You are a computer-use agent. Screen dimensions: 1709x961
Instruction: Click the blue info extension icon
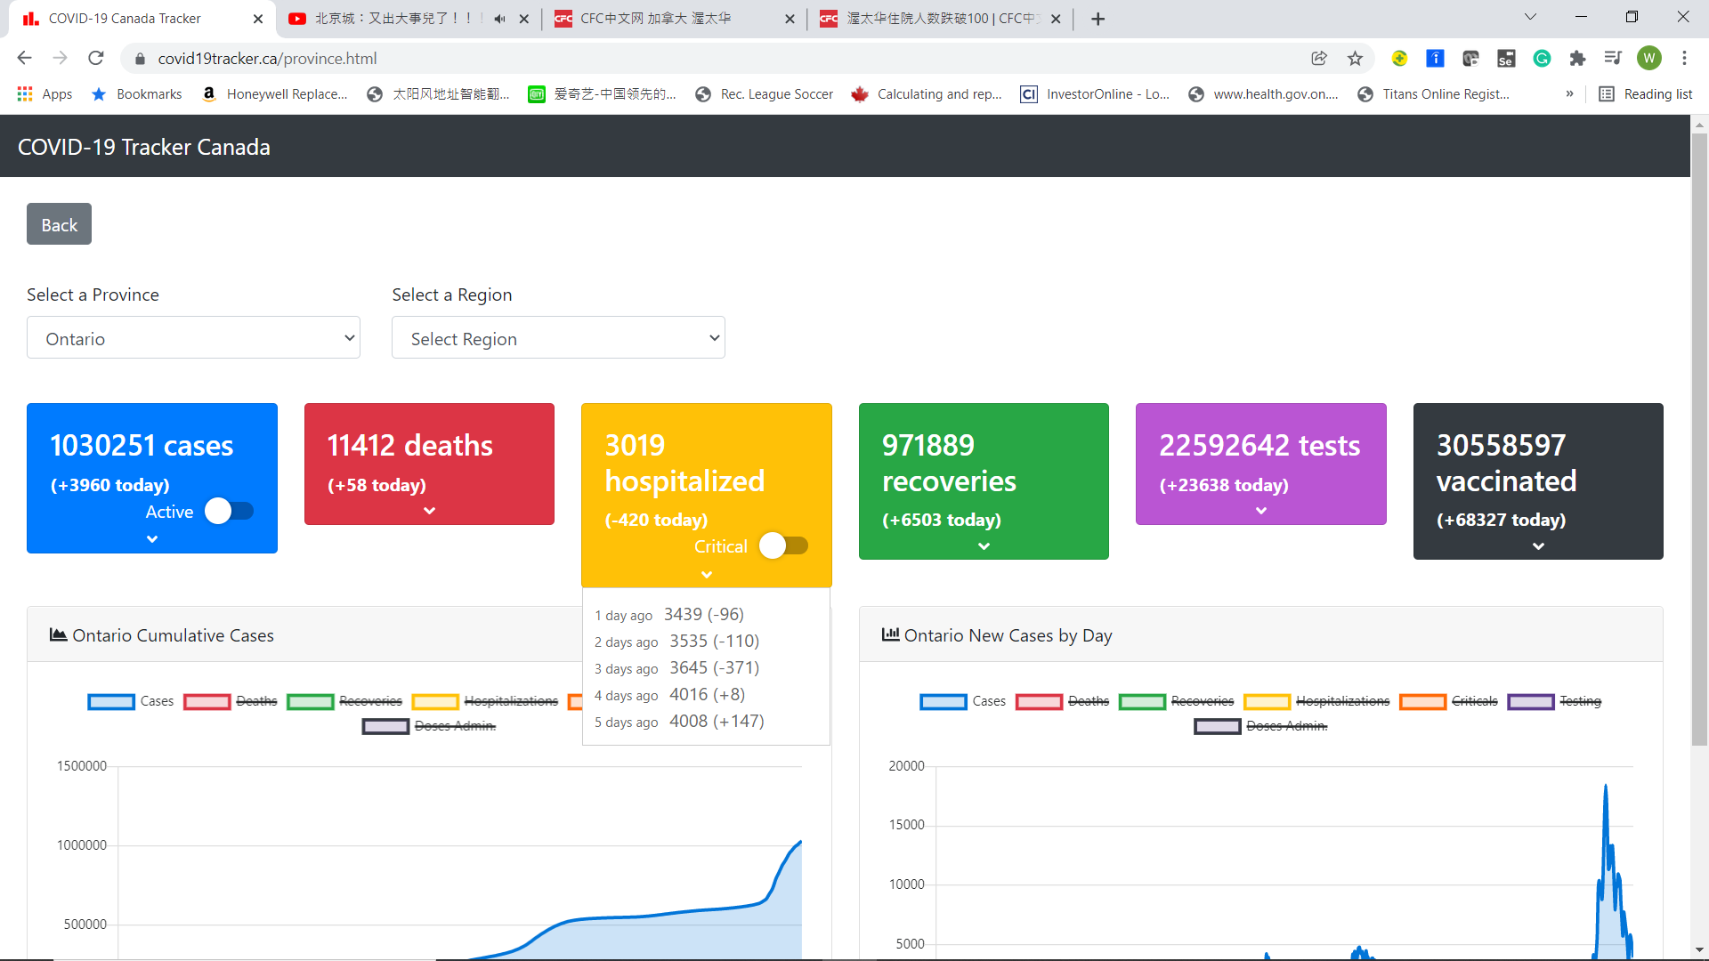click(x=1435, y=59)
